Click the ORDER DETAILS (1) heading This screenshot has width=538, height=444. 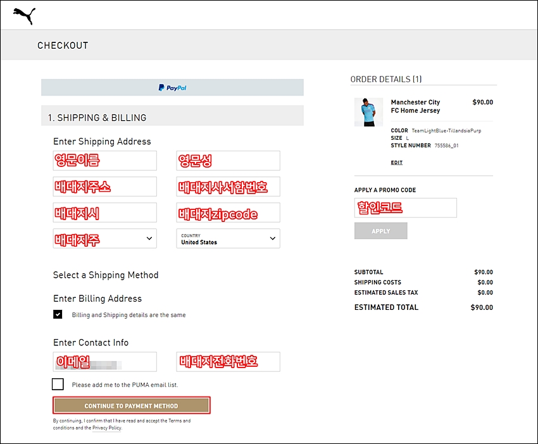tap(386, 79)
